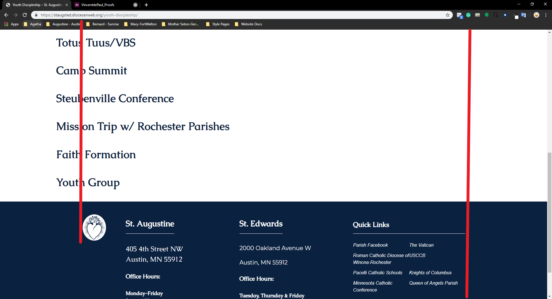
Task: Click the green Hangouts extension icon
Action: [486, 15]
